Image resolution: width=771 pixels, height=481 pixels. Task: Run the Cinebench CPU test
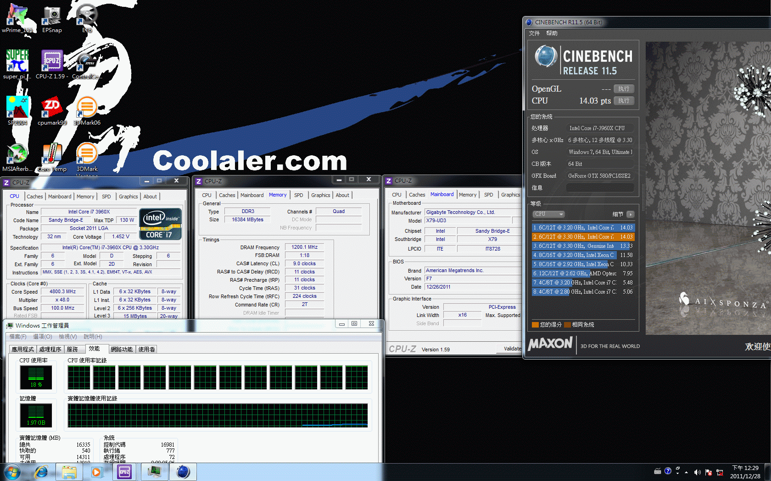[624, 101]
